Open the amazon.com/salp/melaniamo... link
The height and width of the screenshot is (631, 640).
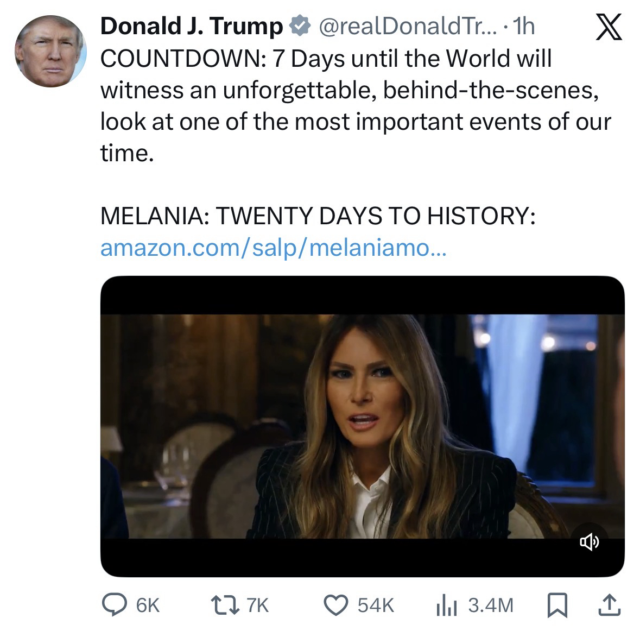pyautogui.click(x=274, y=248)
